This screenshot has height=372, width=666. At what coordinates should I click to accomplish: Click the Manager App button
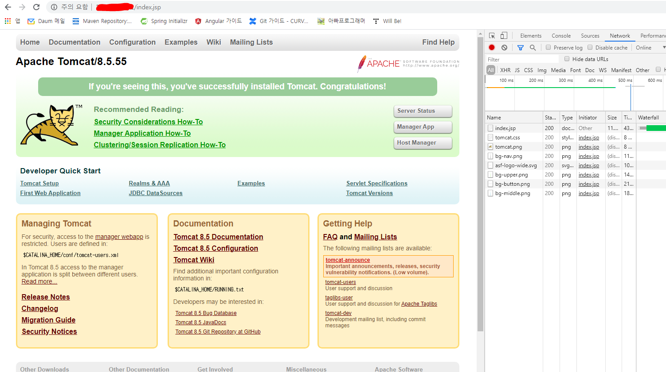423,127
